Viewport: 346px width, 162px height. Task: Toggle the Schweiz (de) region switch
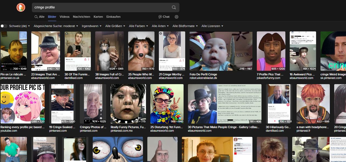4,26
